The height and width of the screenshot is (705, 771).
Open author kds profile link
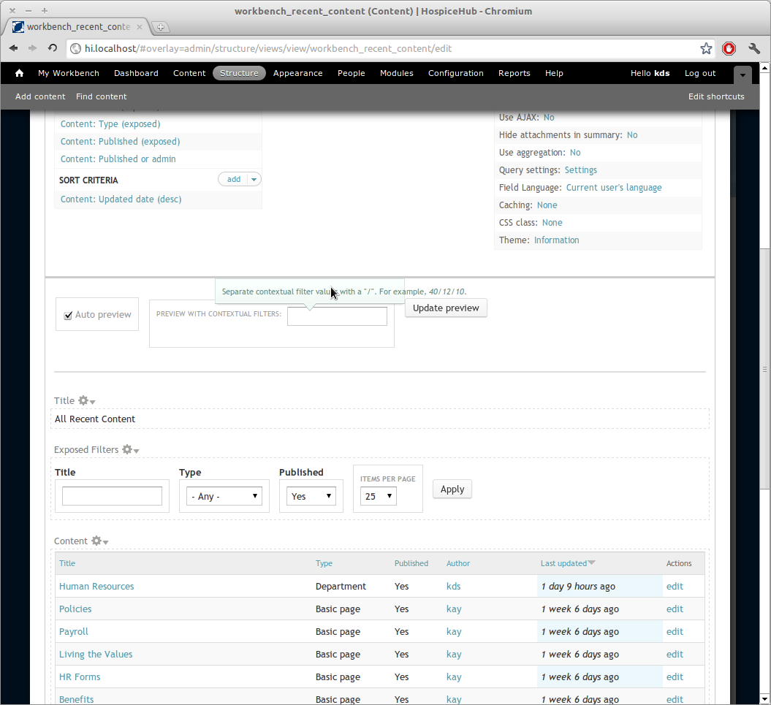click(x=453, y=587)
